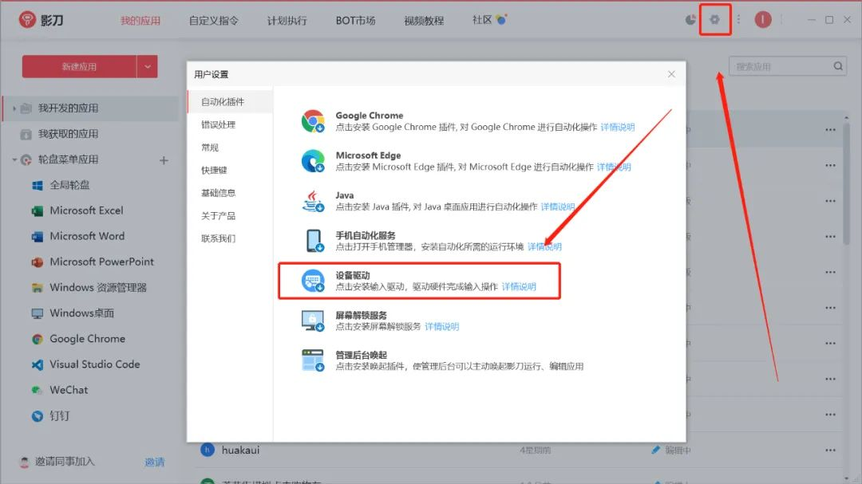
Task: Open 详情说明 link for Google Chrome
Action: [x=617, y=127]
